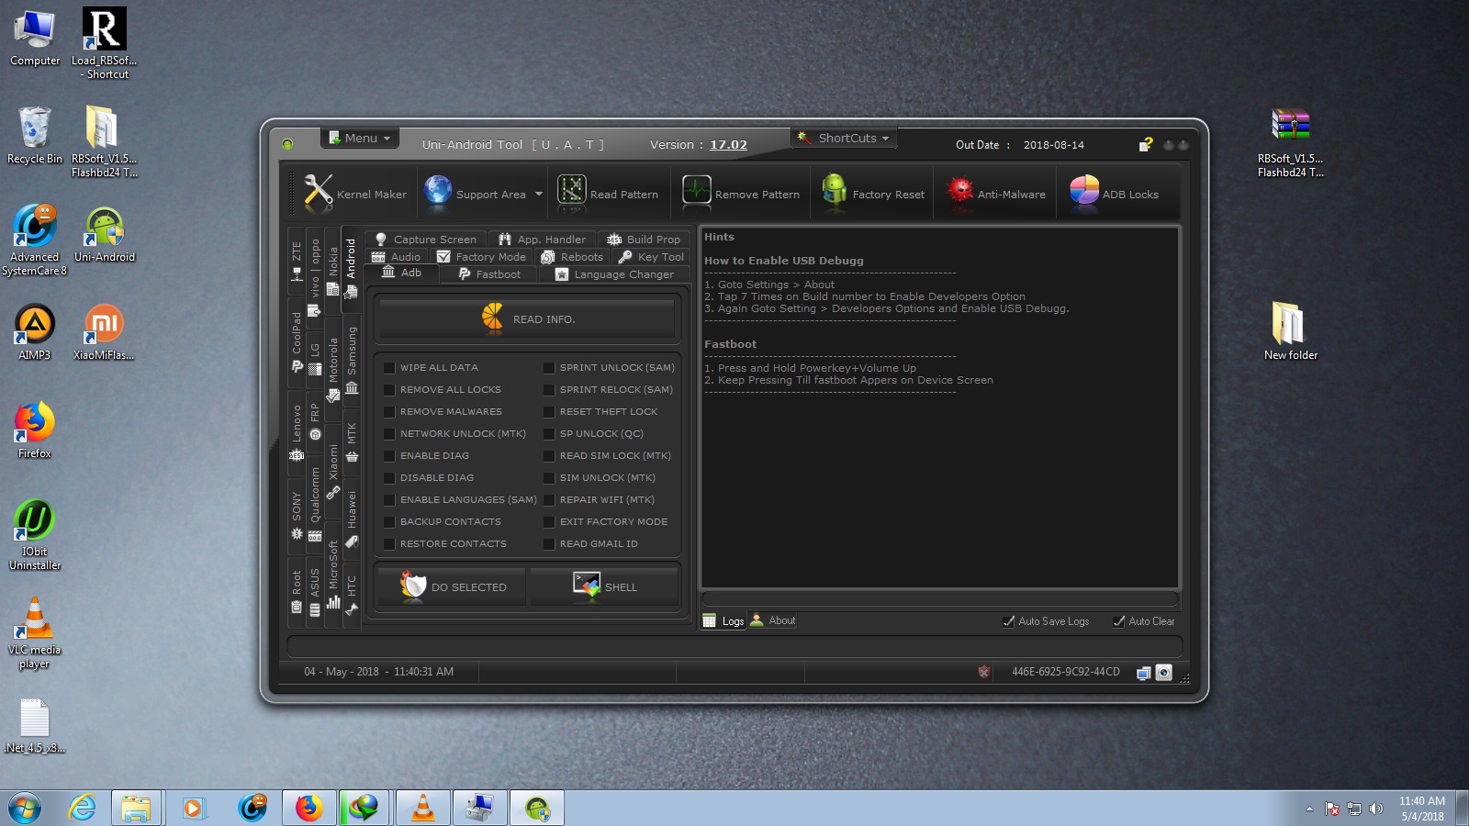Switch to the Capture Screen tab
1469x826 pixels.
click(x=425, y=240)
